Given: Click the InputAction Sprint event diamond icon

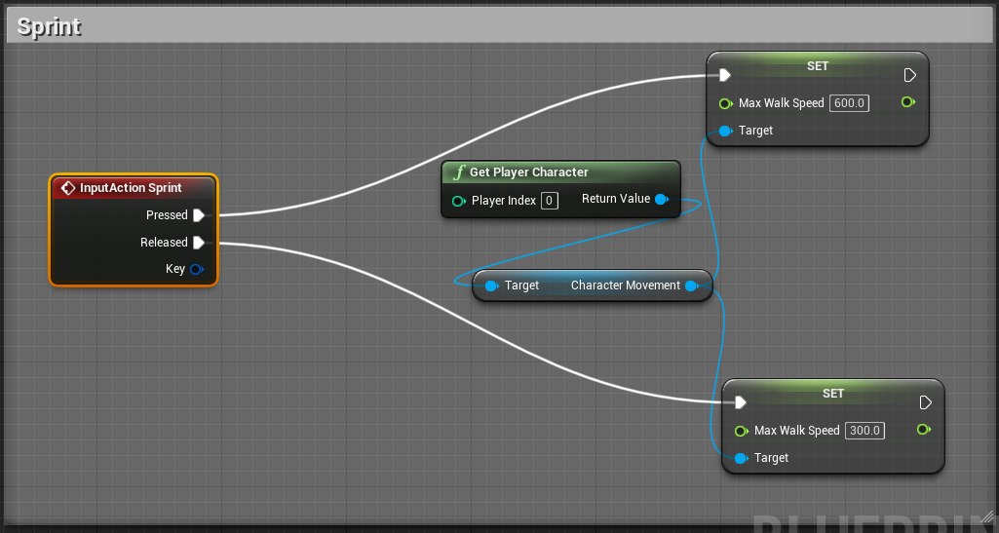Looking at the screenshot, I should pos(67,188).
